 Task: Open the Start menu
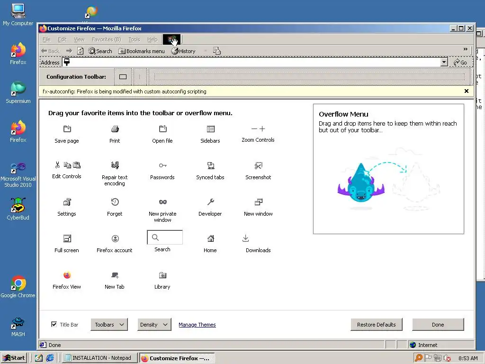coord(14,358)
